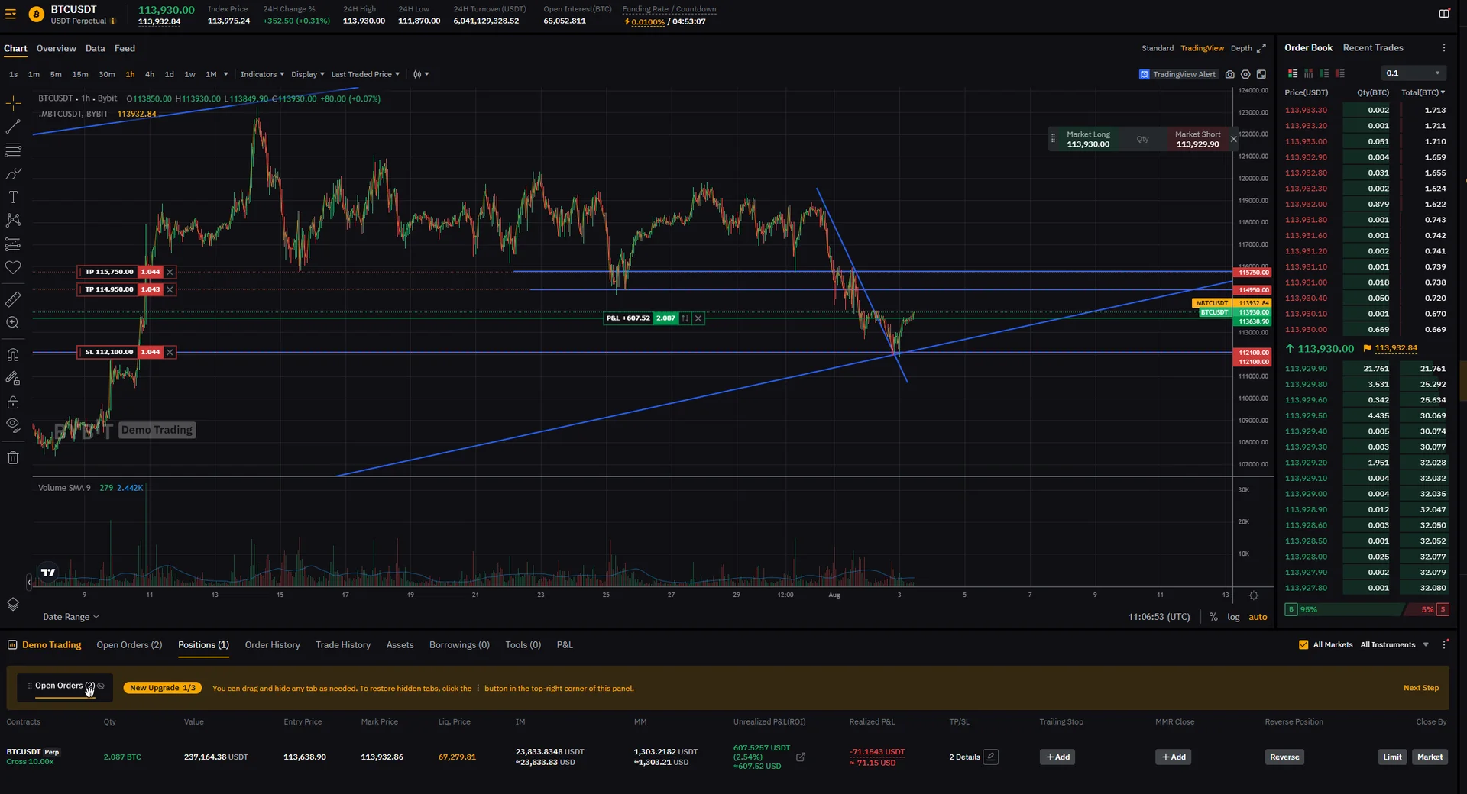The width and height of the screenshot is (1467, 794).
Task: Open the object tree layers icon
Action: click(13, 604)
